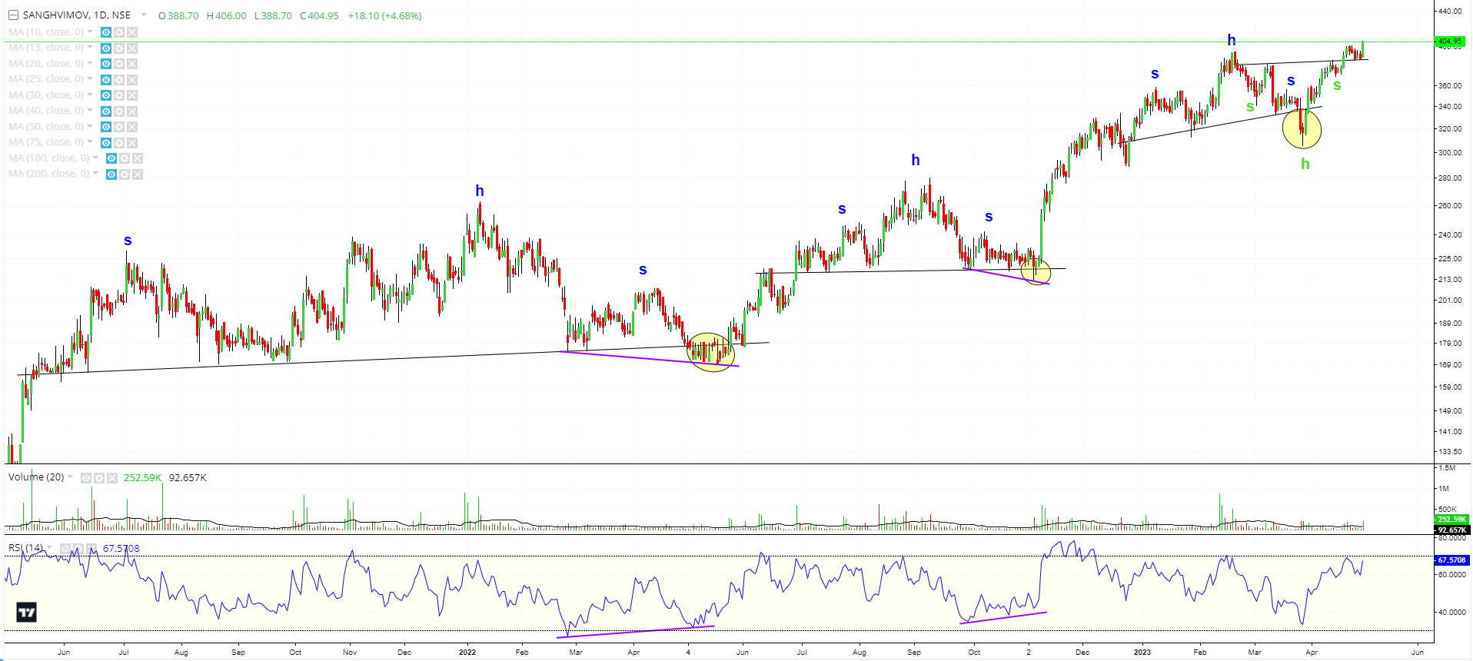Click the 2023 label on the time axis
The width and height of the screenshot is (1473, 661).
(x=1142, y=653)
